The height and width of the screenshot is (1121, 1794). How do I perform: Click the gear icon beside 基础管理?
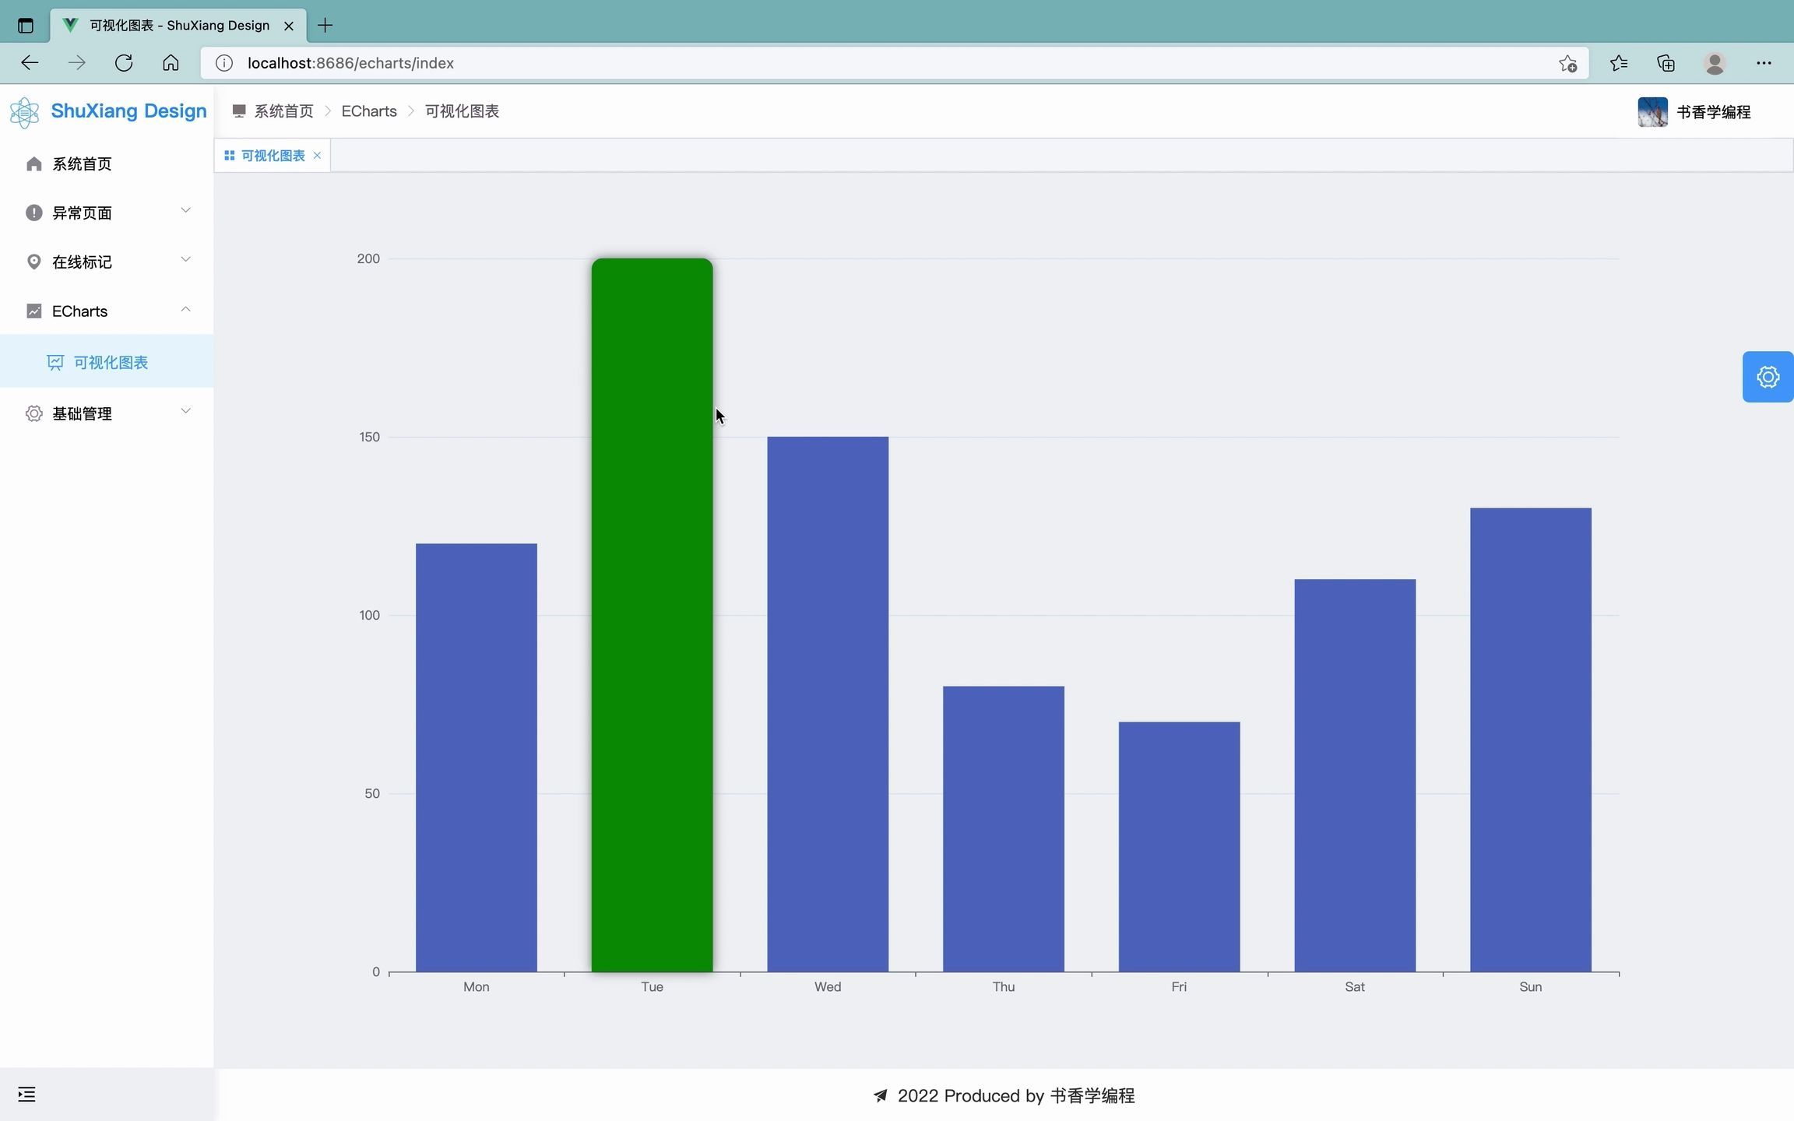33,413
